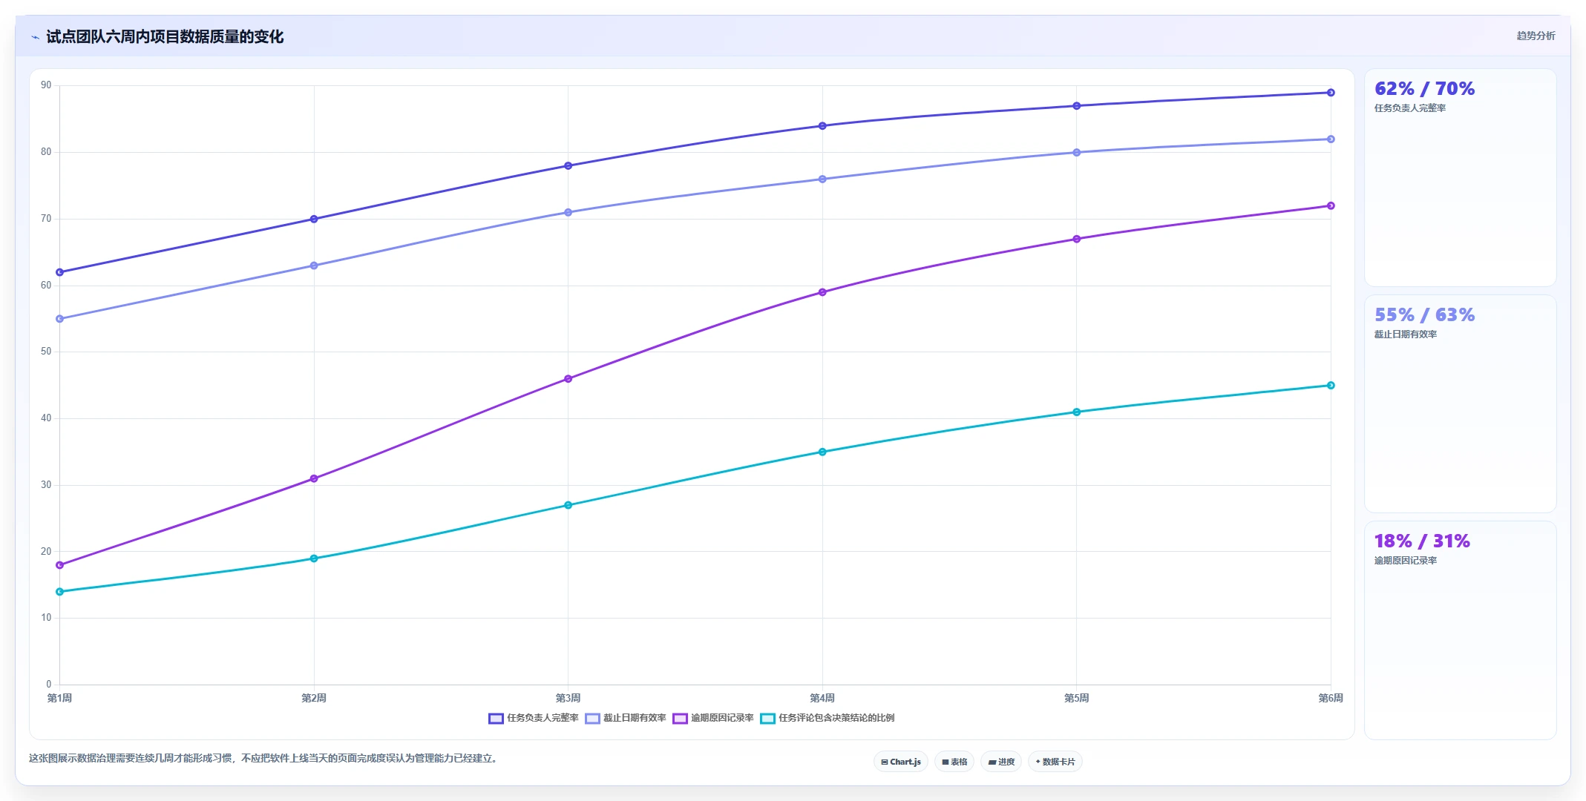
Task: Click the 逾期原因记录率 data point at 第5周
Action: (x=1076, y=239)
